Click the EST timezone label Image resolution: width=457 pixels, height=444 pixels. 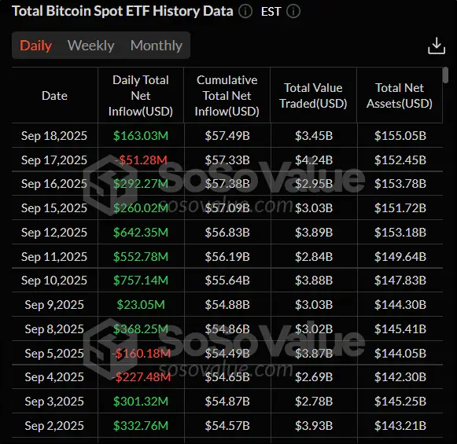click(x=271, y=12)
